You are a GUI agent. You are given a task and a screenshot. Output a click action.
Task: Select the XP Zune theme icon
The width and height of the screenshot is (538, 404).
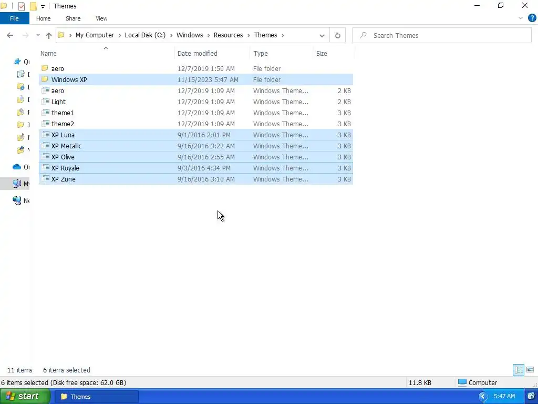click(45, 179)
